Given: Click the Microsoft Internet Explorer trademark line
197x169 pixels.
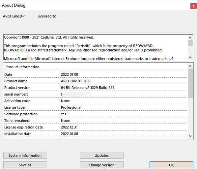Looking at the screenshot, I should (88, 59).
